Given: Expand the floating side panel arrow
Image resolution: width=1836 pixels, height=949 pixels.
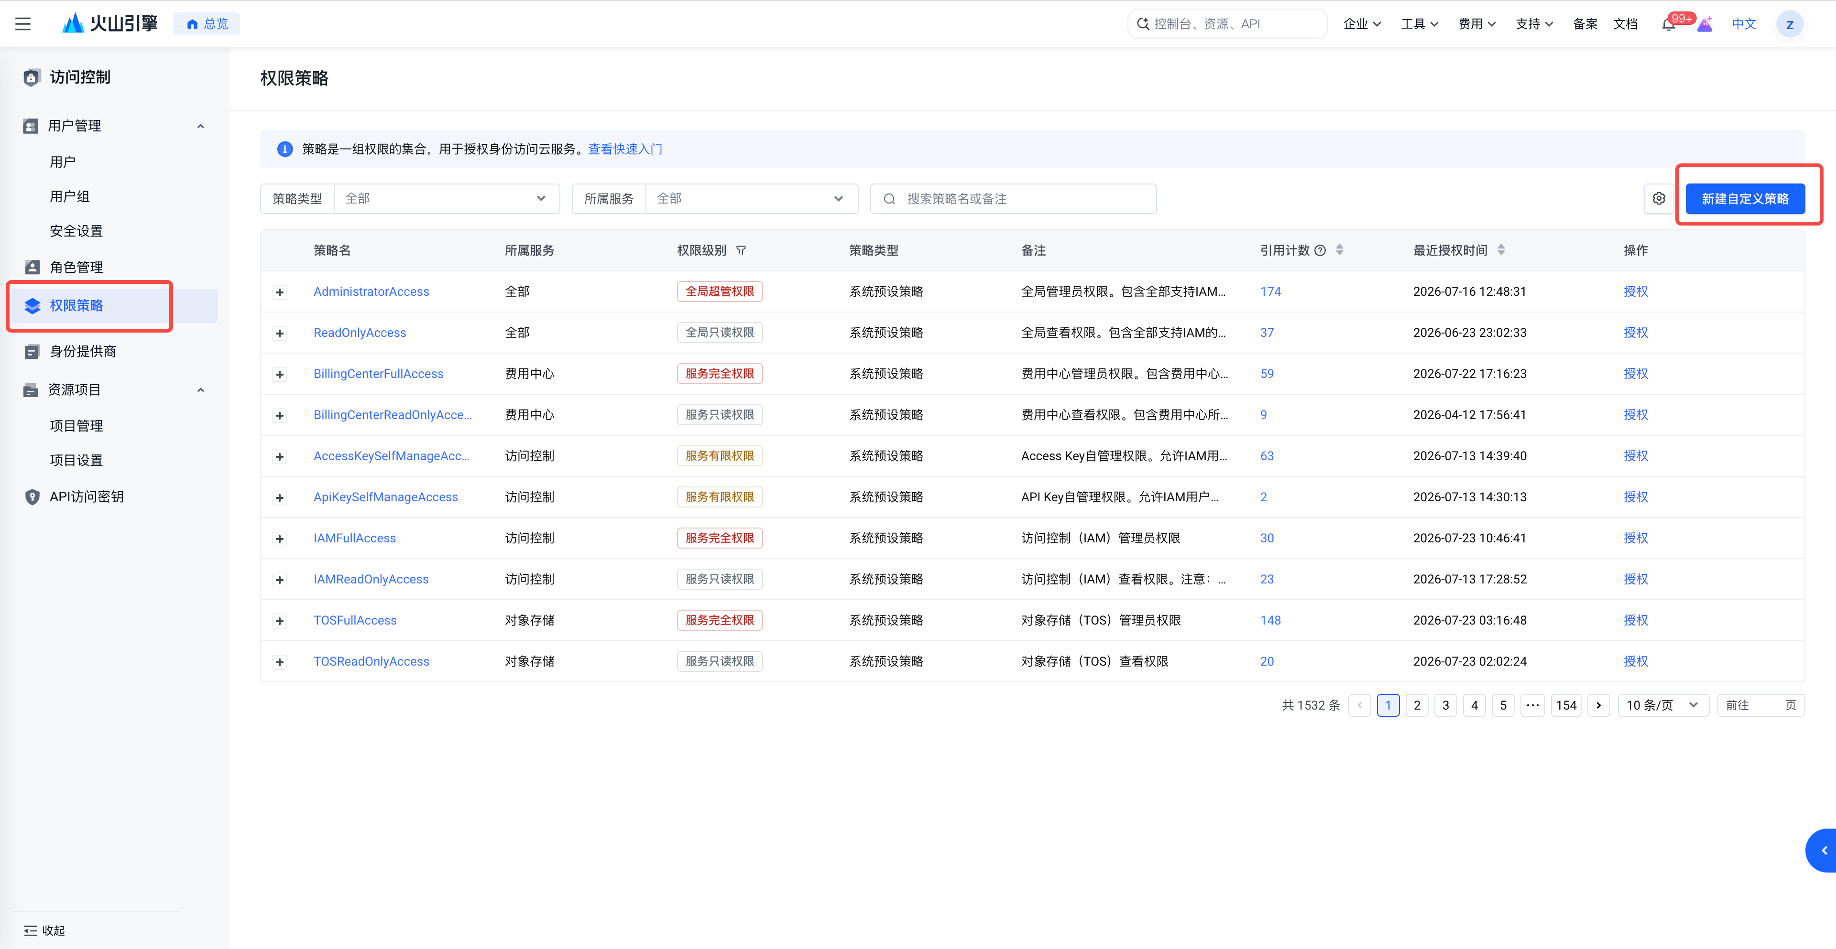Looking at the screenshot, I should [1823, 850].
